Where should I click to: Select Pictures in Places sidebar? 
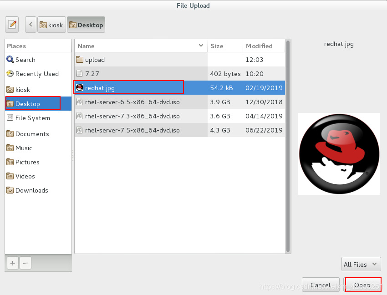tap(38, 162)
